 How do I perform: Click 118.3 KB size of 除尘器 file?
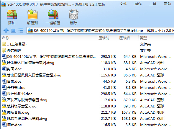pyautogui.click(x=108, y=63)
